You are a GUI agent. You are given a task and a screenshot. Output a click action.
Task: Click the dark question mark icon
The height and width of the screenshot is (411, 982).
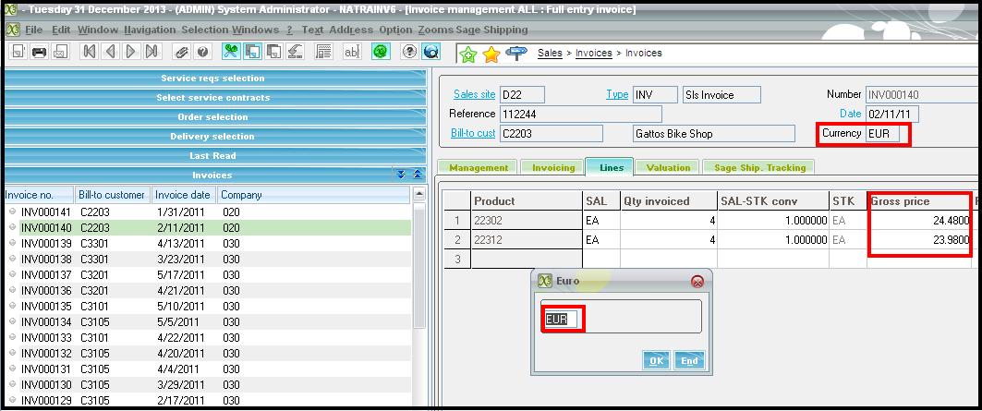[x=202, y=52]
